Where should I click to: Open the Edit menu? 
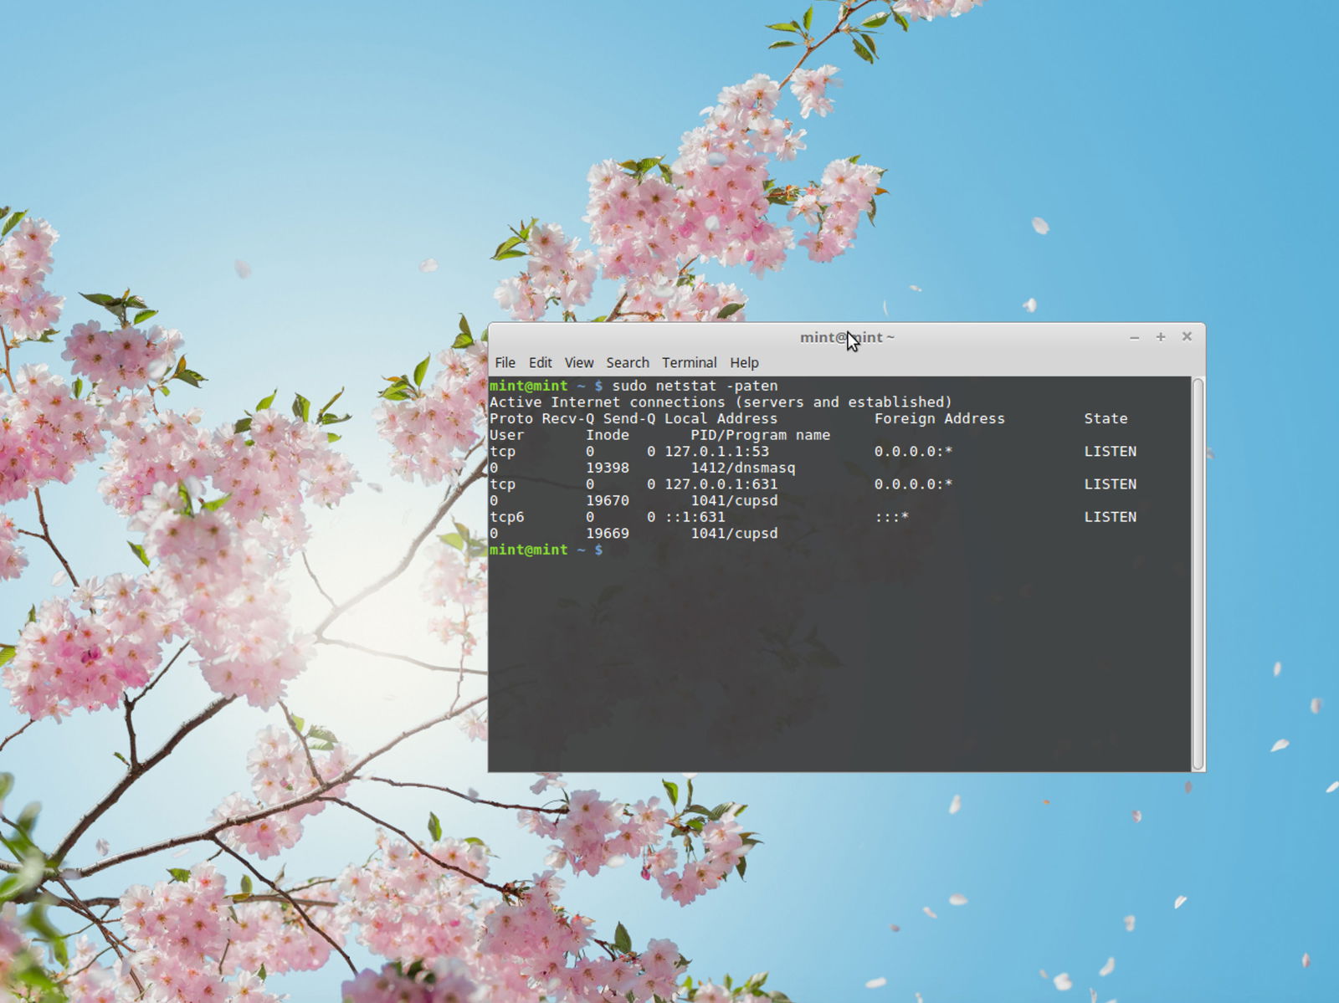[x=540, y=362]
